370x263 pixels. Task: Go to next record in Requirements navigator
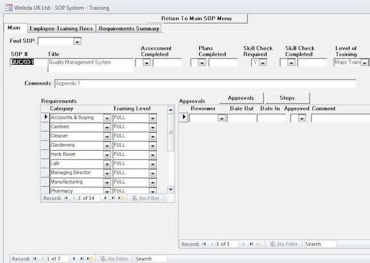[x=105, y=198]
